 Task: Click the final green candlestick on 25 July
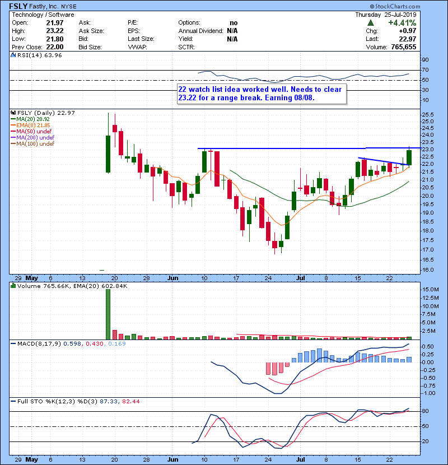coord(409,157)
